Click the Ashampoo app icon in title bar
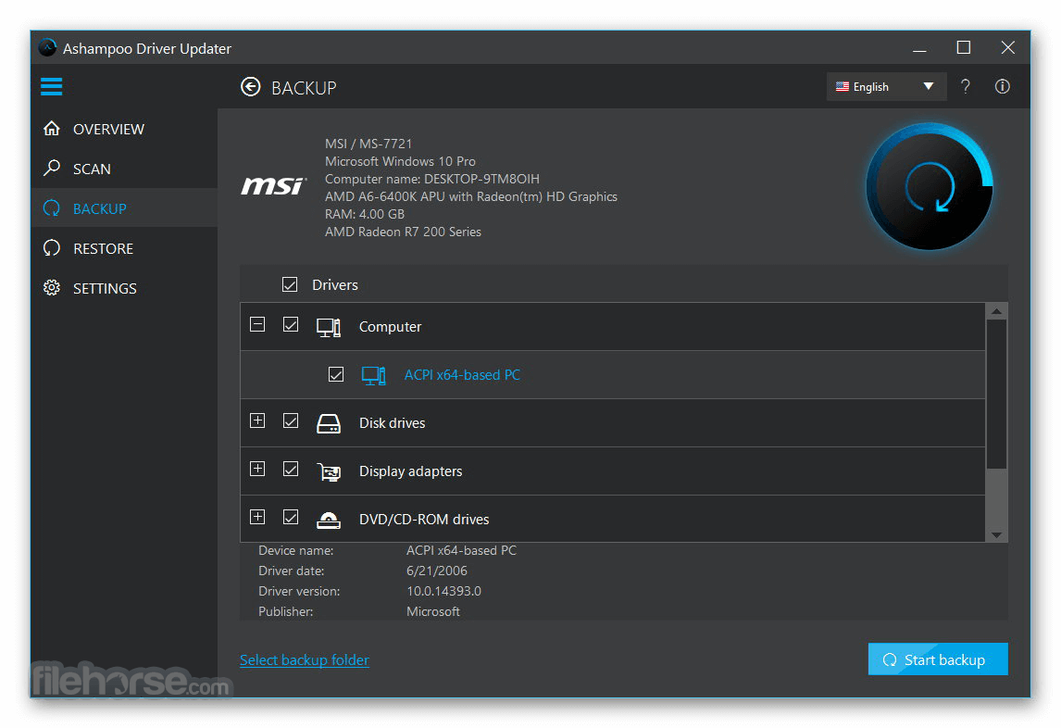1061x728 pixels. tap(47, 48)
